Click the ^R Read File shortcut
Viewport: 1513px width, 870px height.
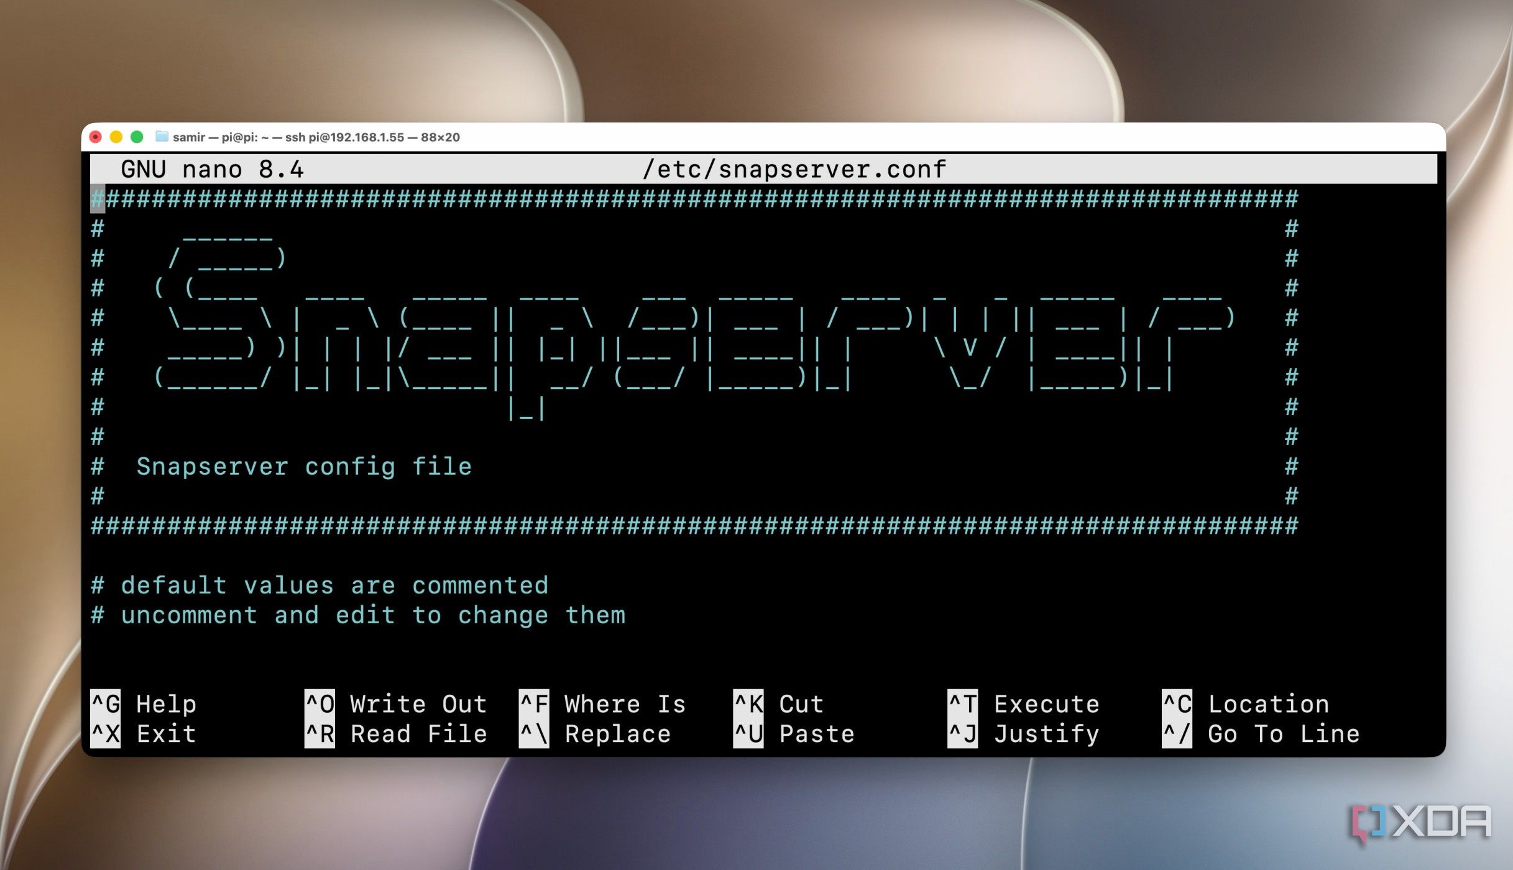396,734
